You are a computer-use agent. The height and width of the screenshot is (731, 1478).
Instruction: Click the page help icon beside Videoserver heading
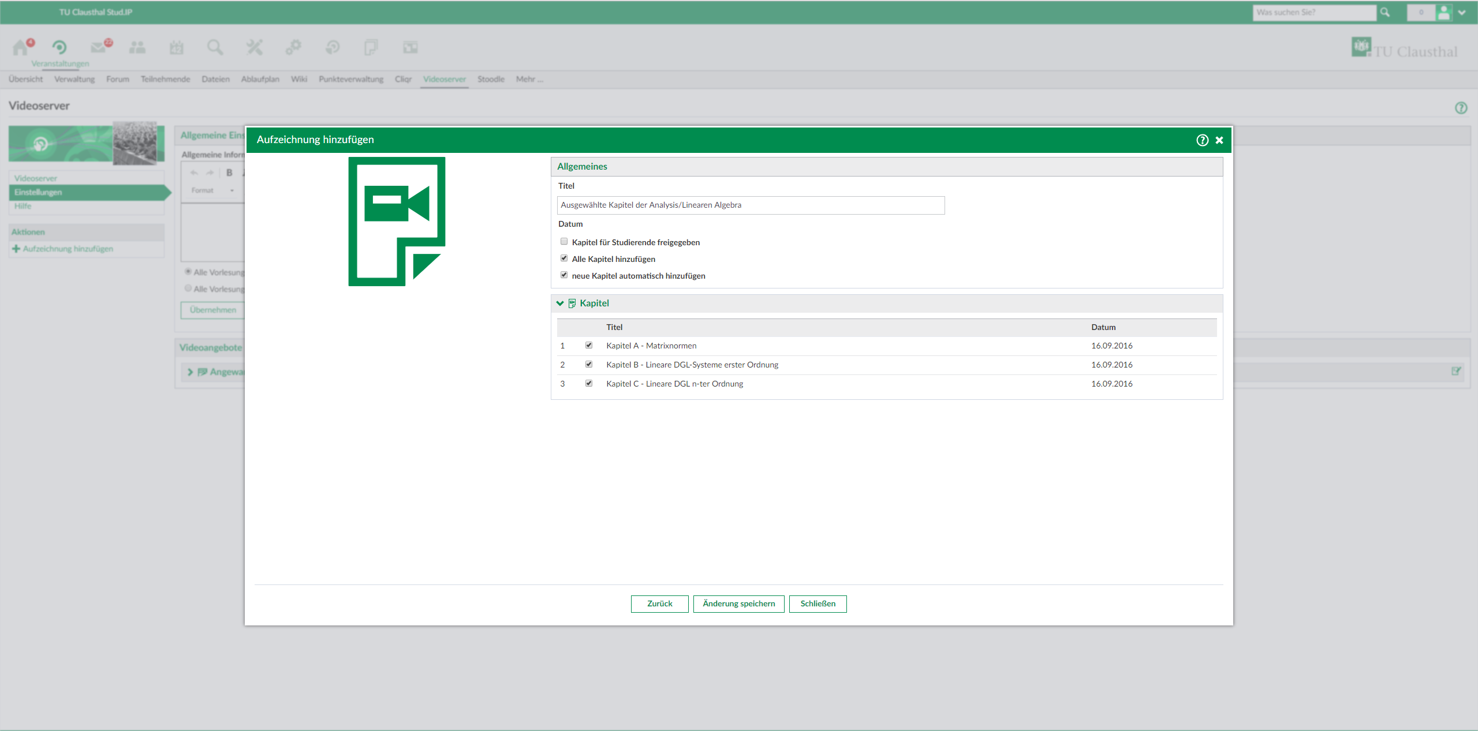(x=1461, y=108)
